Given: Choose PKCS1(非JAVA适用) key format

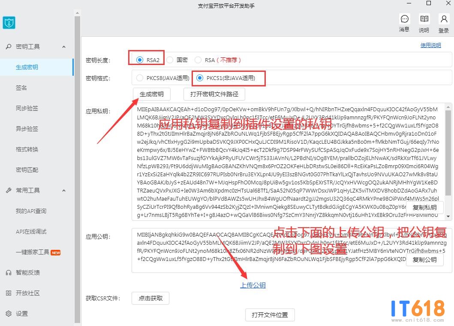Looking at the screenshot, I should click(x=200, y=78).
